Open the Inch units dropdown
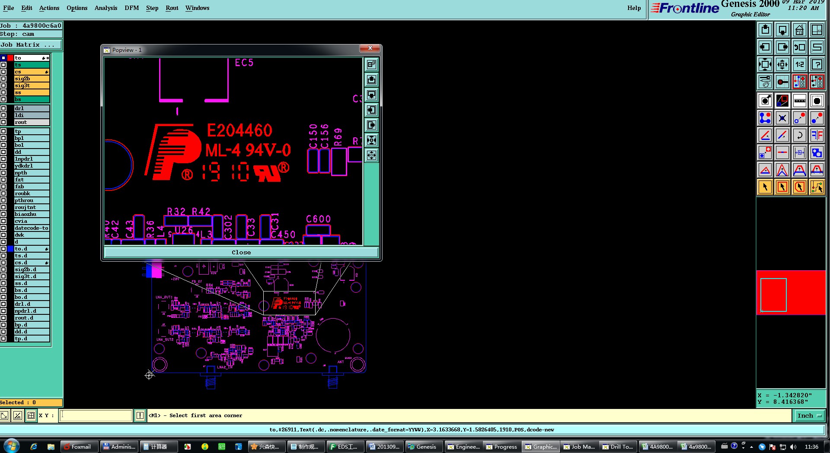Screen dimensions: 830x453 [809, 415]
